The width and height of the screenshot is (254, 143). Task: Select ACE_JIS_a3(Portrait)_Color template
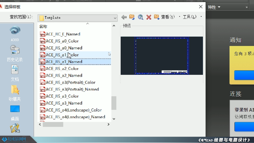coord(70,82)
